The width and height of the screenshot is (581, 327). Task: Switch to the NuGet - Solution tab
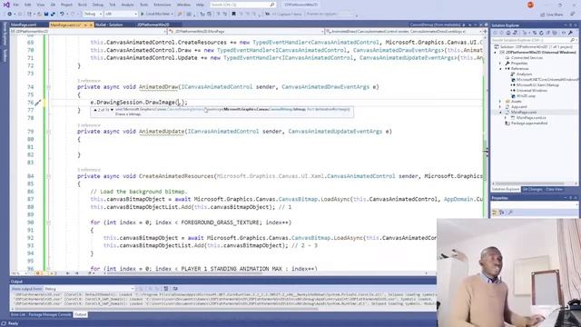pyautogui.click(x=109, y=25)
